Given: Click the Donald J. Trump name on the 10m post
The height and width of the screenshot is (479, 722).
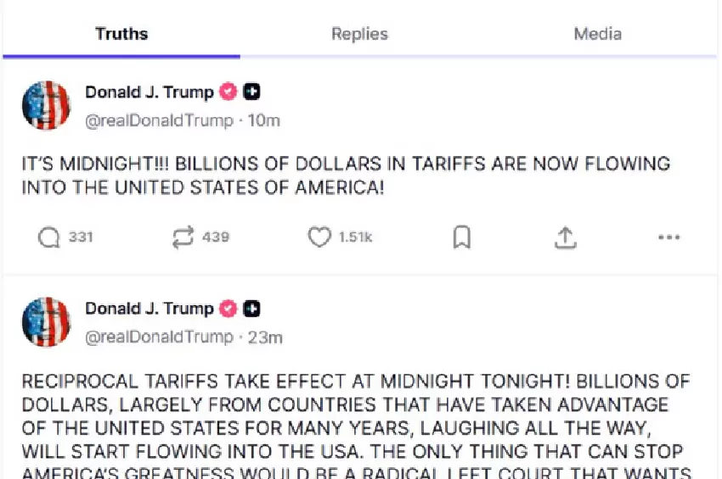Looking at the screenshot, I should click(x=149, y=92).
